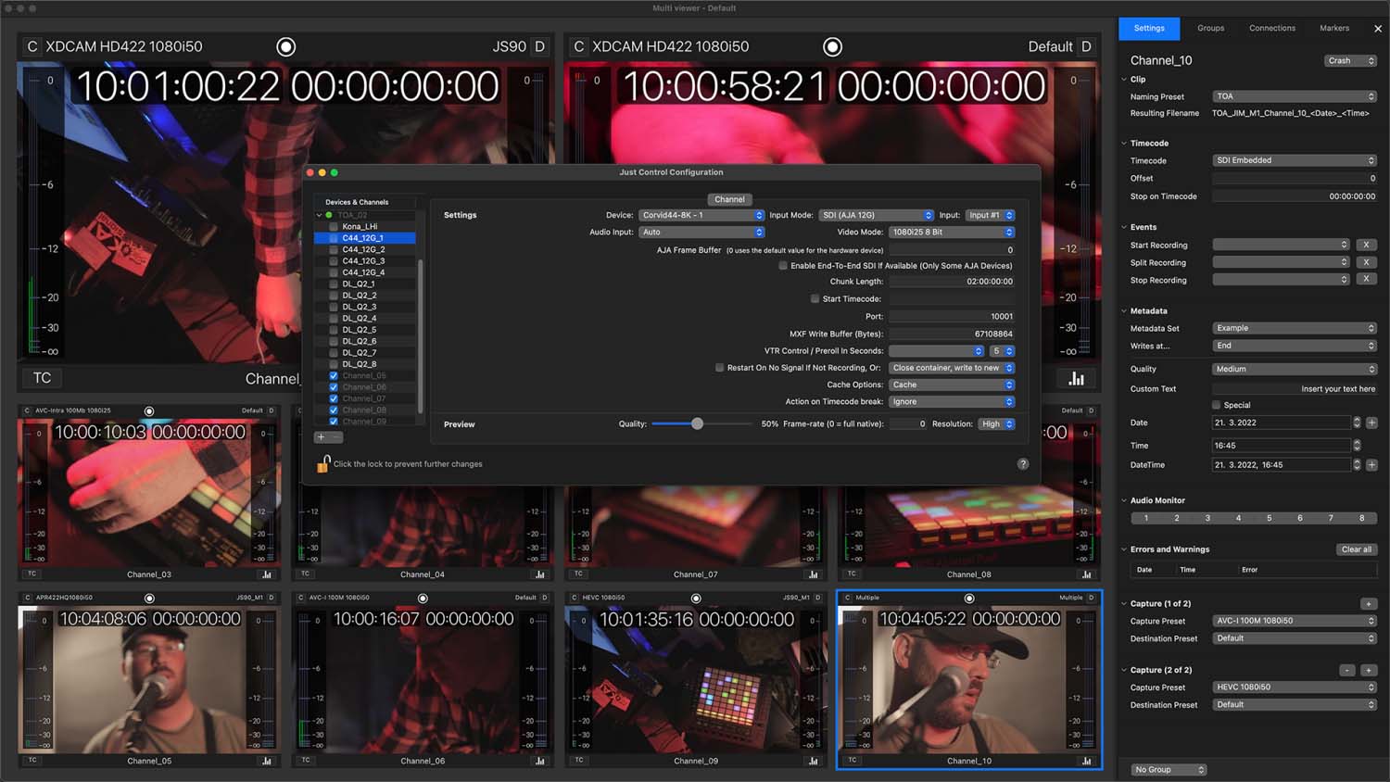Switch to the Connections tab
The width and height of the screenshot is (1390, 782).
pos(1272,28)
